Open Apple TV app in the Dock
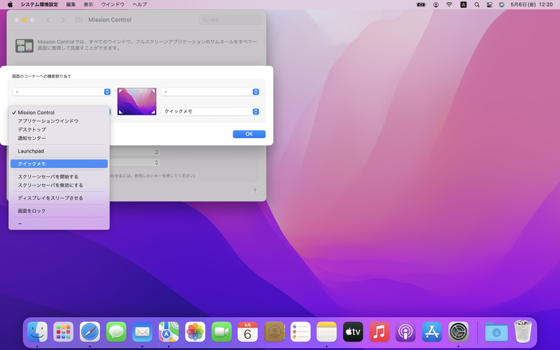 pos(353,332)
